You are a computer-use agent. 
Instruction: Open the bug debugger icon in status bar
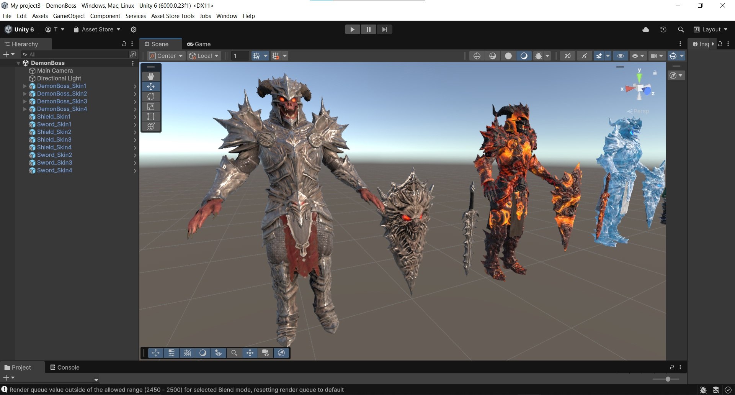pyautogui.click(x=703, y=390)
